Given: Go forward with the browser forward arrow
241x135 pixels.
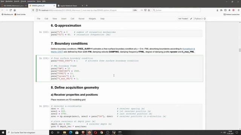Looking at the screenshot, I should coord(7,10).
